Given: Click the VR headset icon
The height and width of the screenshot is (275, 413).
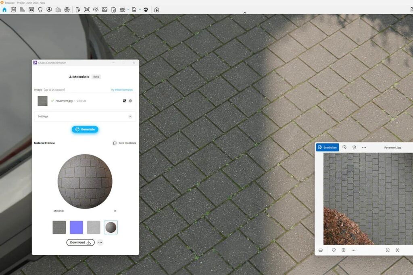Looking at the screenshot, I should click(x=123, y=10).
